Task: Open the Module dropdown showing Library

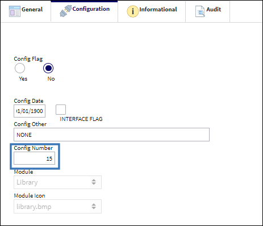Action: tap(57, 182)
